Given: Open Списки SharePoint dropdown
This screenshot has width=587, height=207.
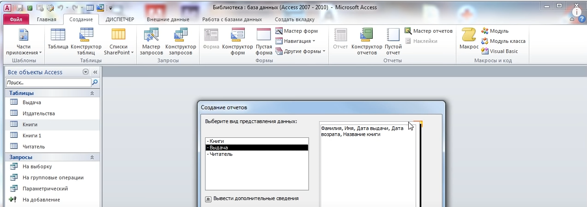Looking at the screenshot, I should coord(119,42).
